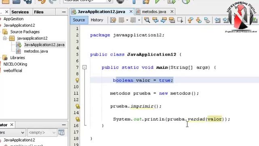This screenshot has width=259, height=146.
Task: Click Find Selection magnifier icon in editor toolbar
Action: [x=147, y=20]
